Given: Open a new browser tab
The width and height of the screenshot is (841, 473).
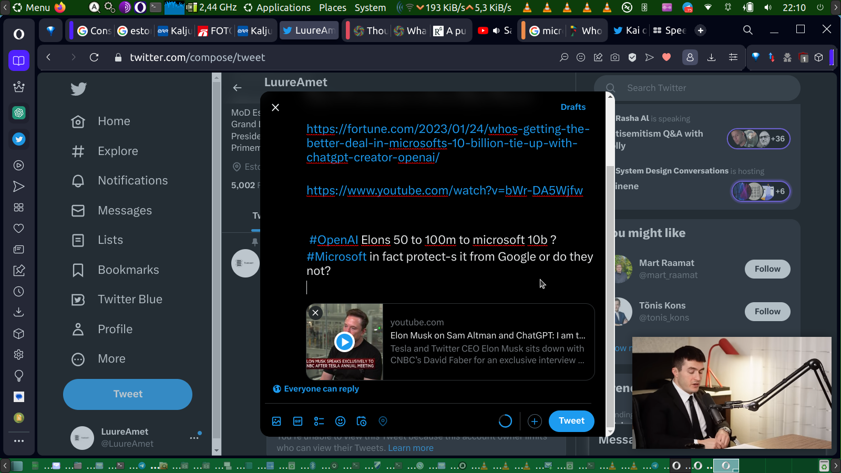Looking at the screenshot, I should tap(700, 30).
